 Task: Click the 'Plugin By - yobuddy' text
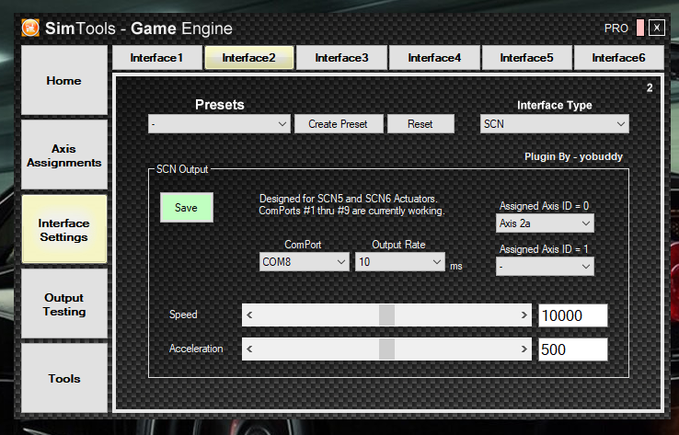click(x=573, y=156)
